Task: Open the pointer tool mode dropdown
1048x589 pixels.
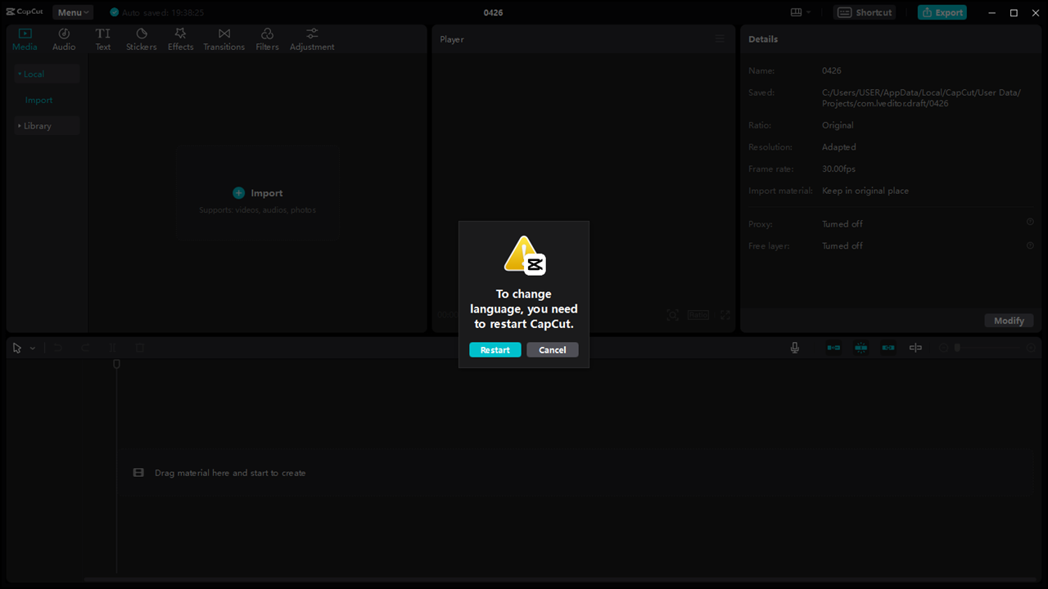Action: click(x=33, y=348)
